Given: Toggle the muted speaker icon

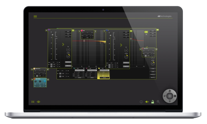Looking at the screenshot, I should tap(147, 102).
